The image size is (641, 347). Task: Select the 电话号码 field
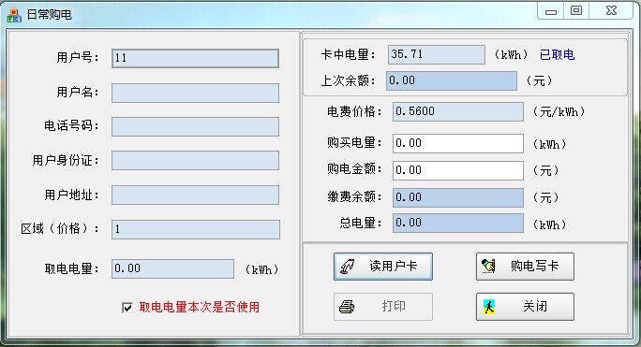click(196, 126)
